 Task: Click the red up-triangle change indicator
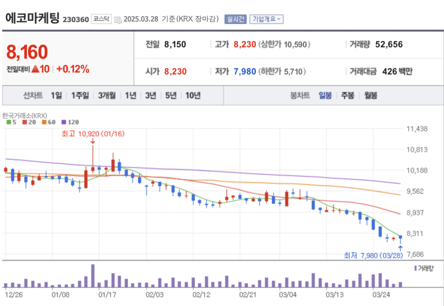(x=35, y=69)
